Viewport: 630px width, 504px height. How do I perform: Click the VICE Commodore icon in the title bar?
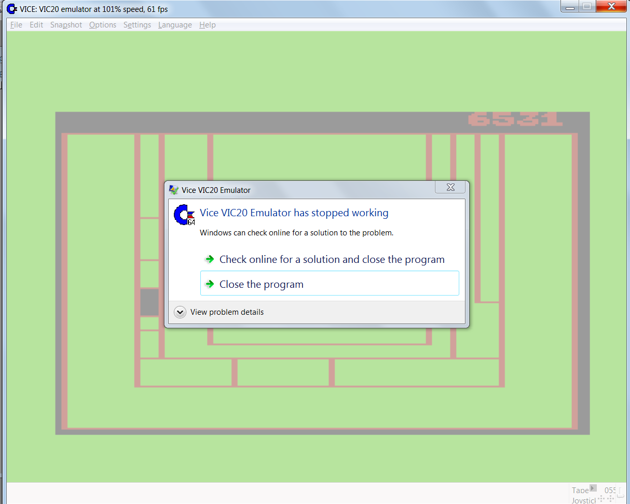pos(12,9)
